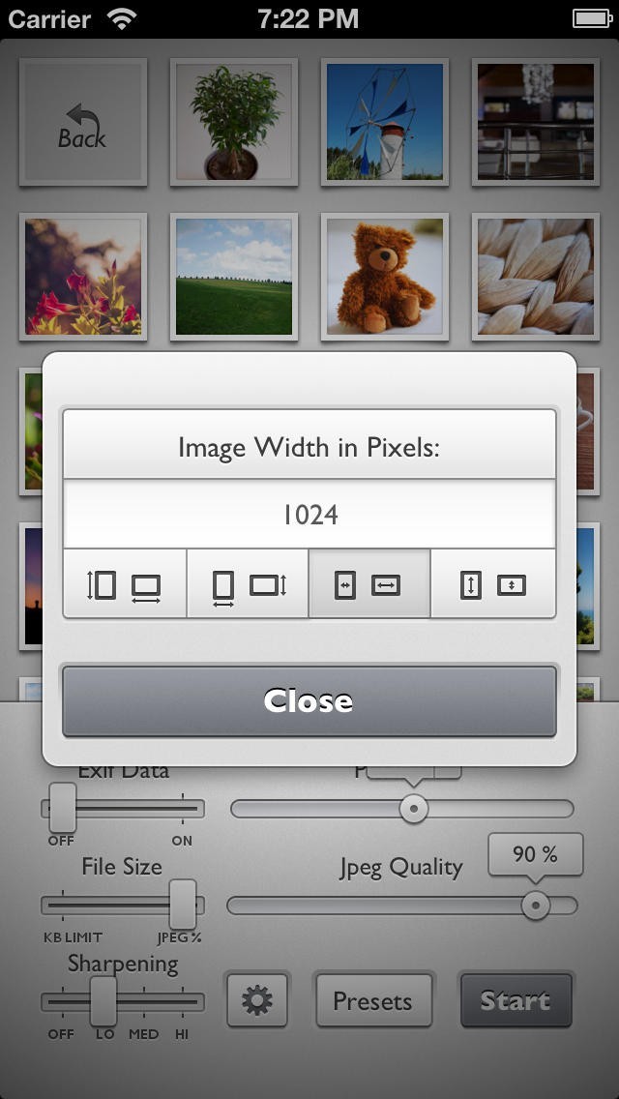Select the long-edge resize mode icon

[x=125, y=584]
